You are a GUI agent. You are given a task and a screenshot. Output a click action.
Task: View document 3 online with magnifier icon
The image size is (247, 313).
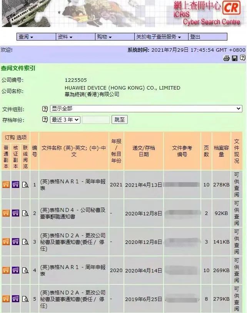tap(25, 242)
